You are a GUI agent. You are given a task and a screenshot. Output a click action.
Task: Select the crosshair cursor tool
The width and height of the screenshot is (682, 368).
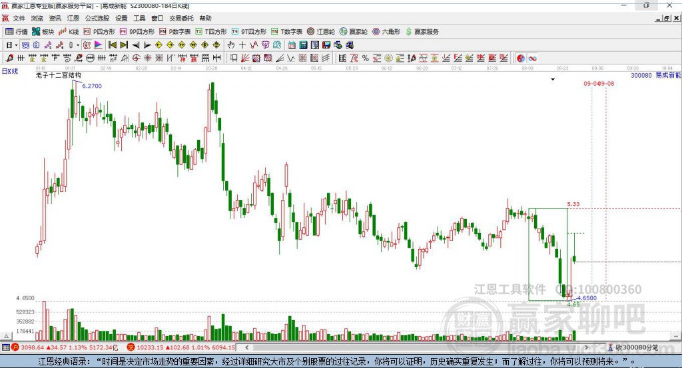click(x=242, y=45)
